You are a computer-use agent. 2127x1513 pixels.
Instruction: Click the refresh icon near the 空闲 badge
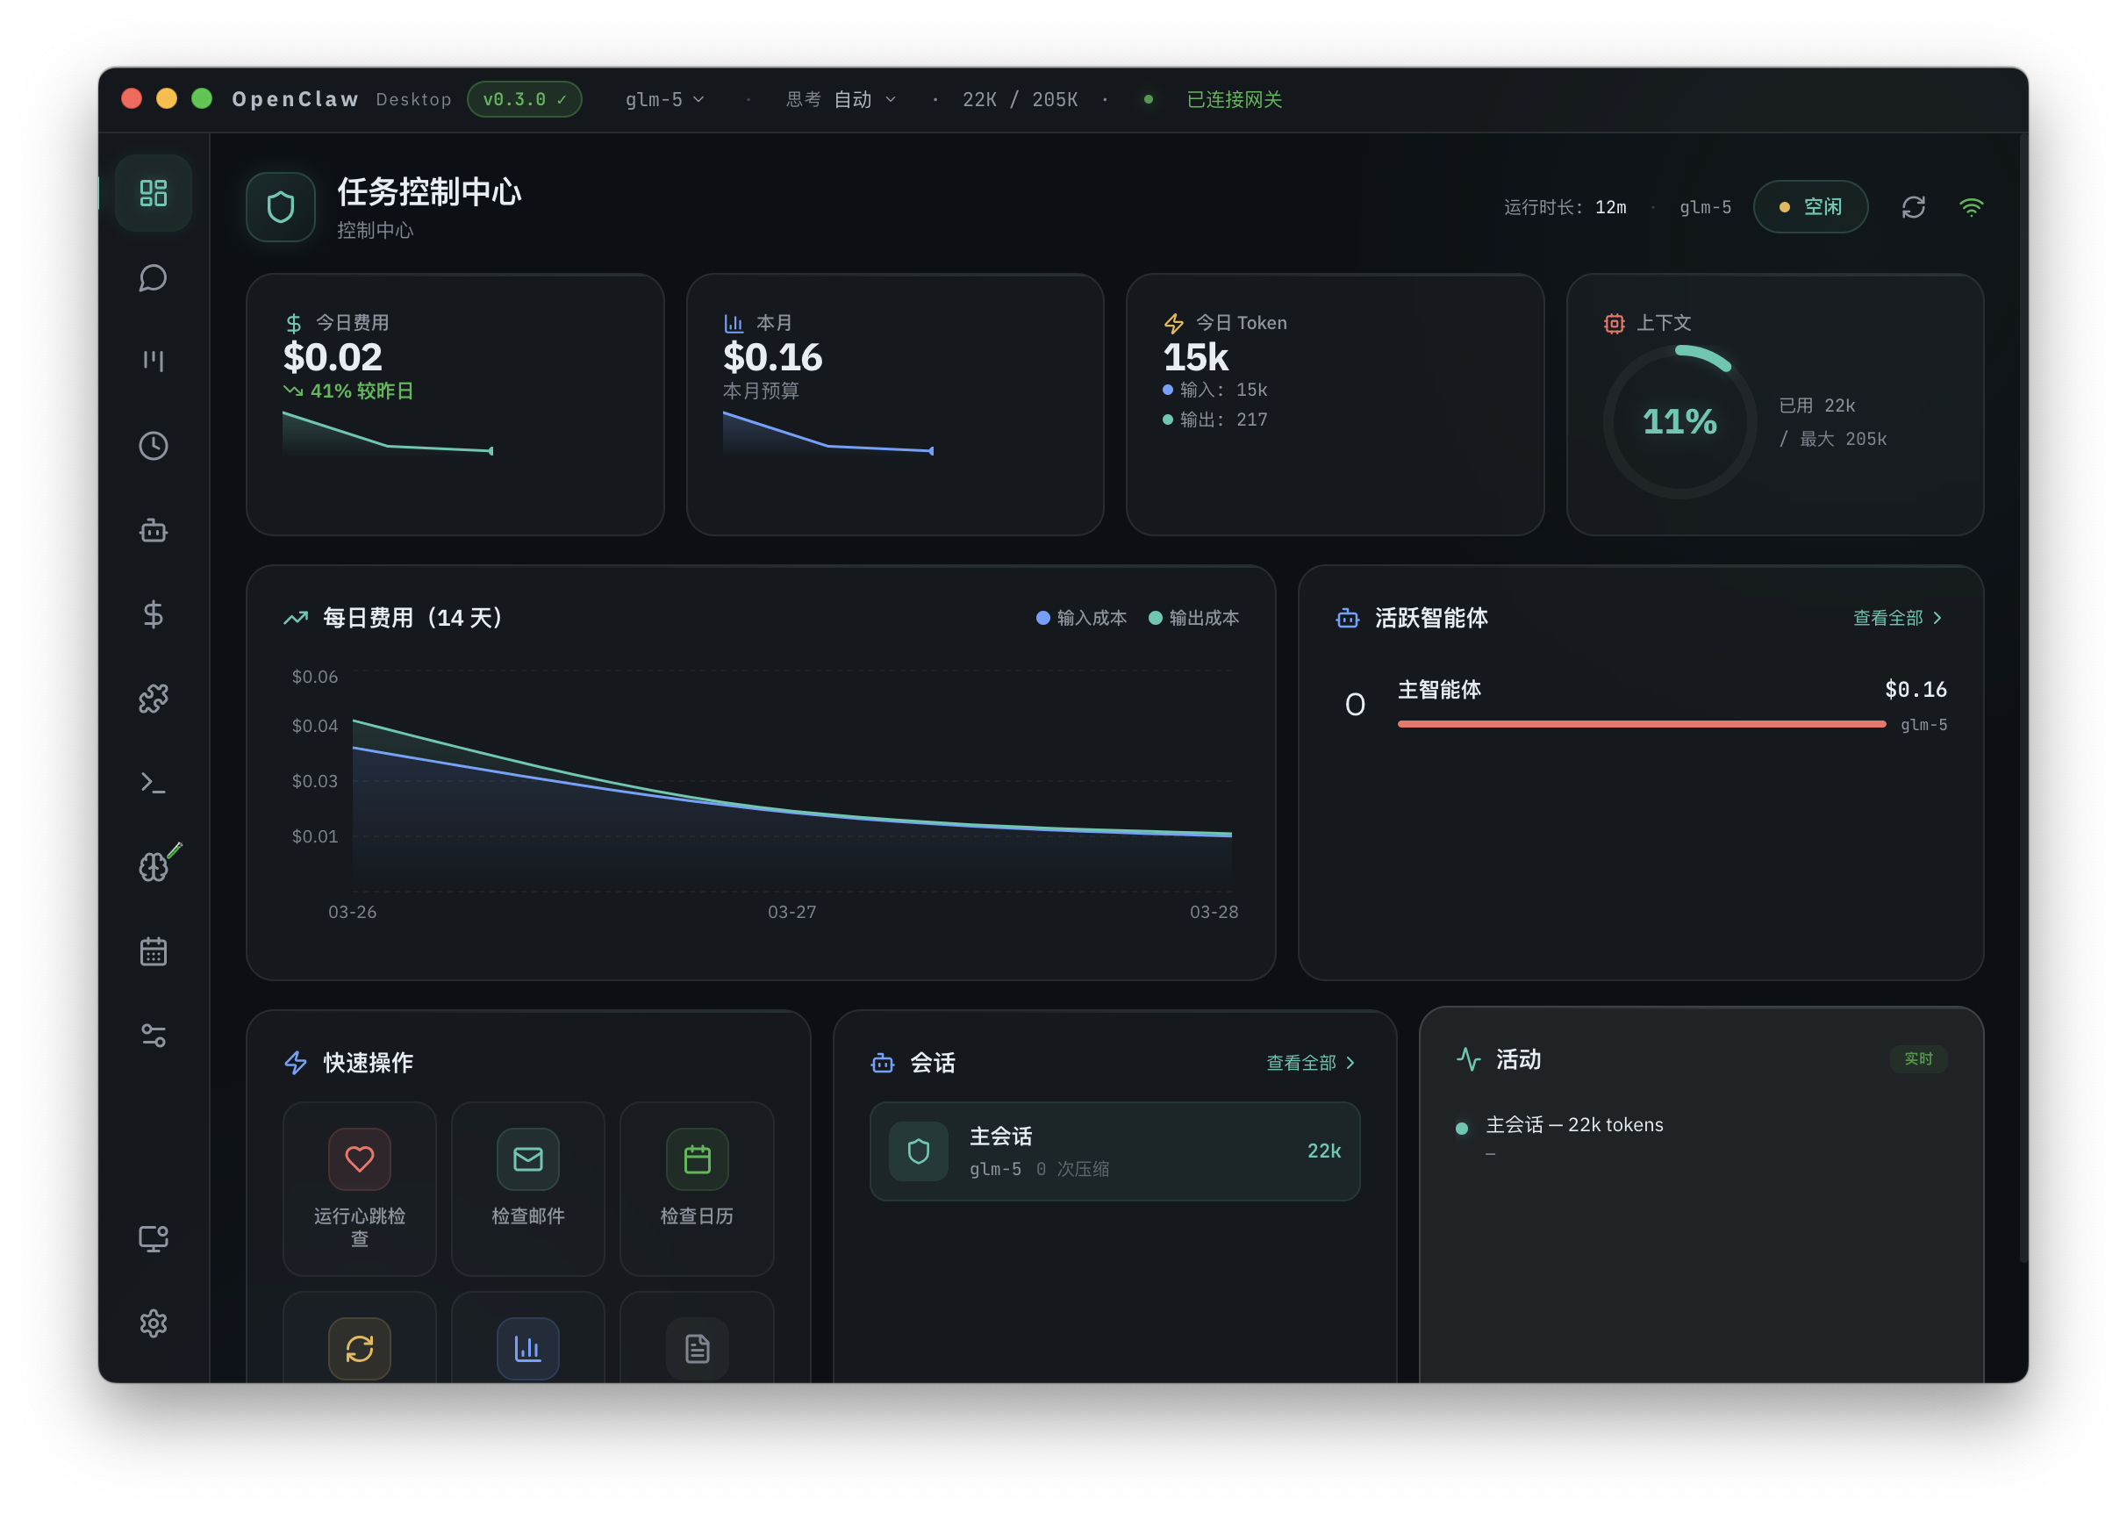point(1914,207)
